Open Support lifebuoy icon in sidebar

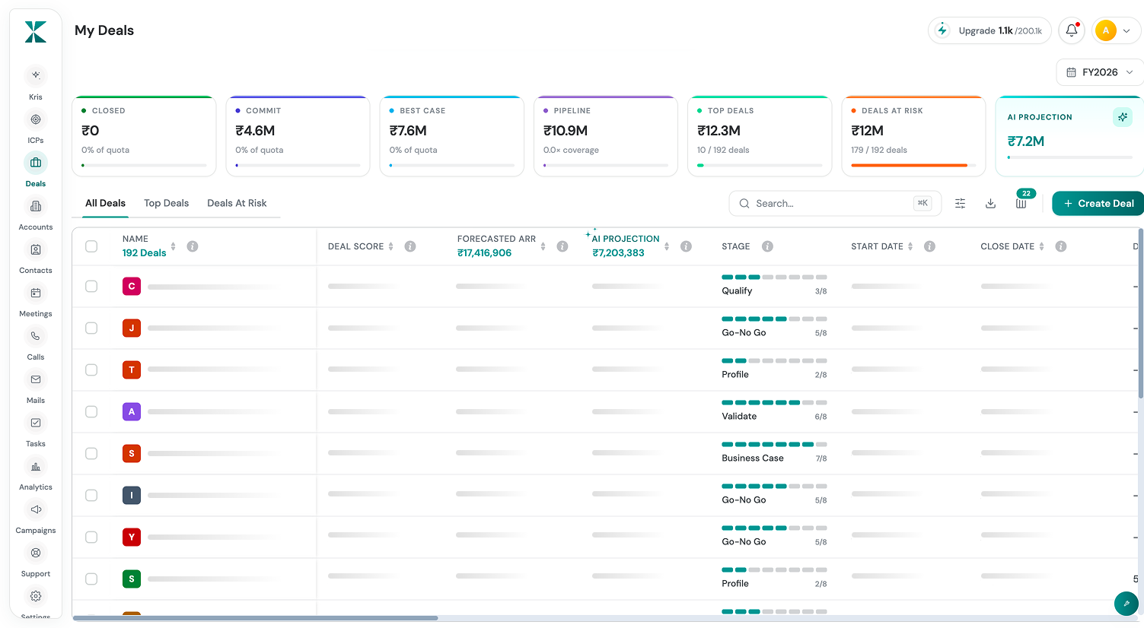click(36, 553)
